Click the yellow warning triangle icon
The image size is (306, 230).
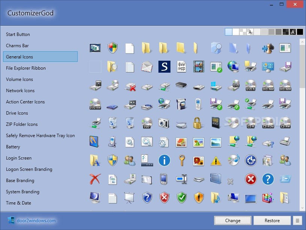pos(216,160)
